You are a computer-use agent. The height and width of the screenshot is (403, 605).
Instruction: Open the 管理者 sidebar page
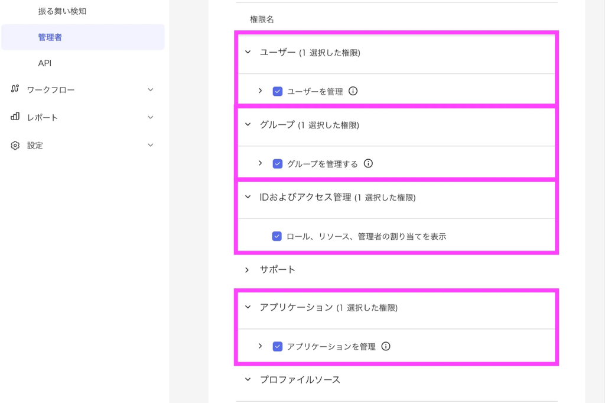(50, 37)
